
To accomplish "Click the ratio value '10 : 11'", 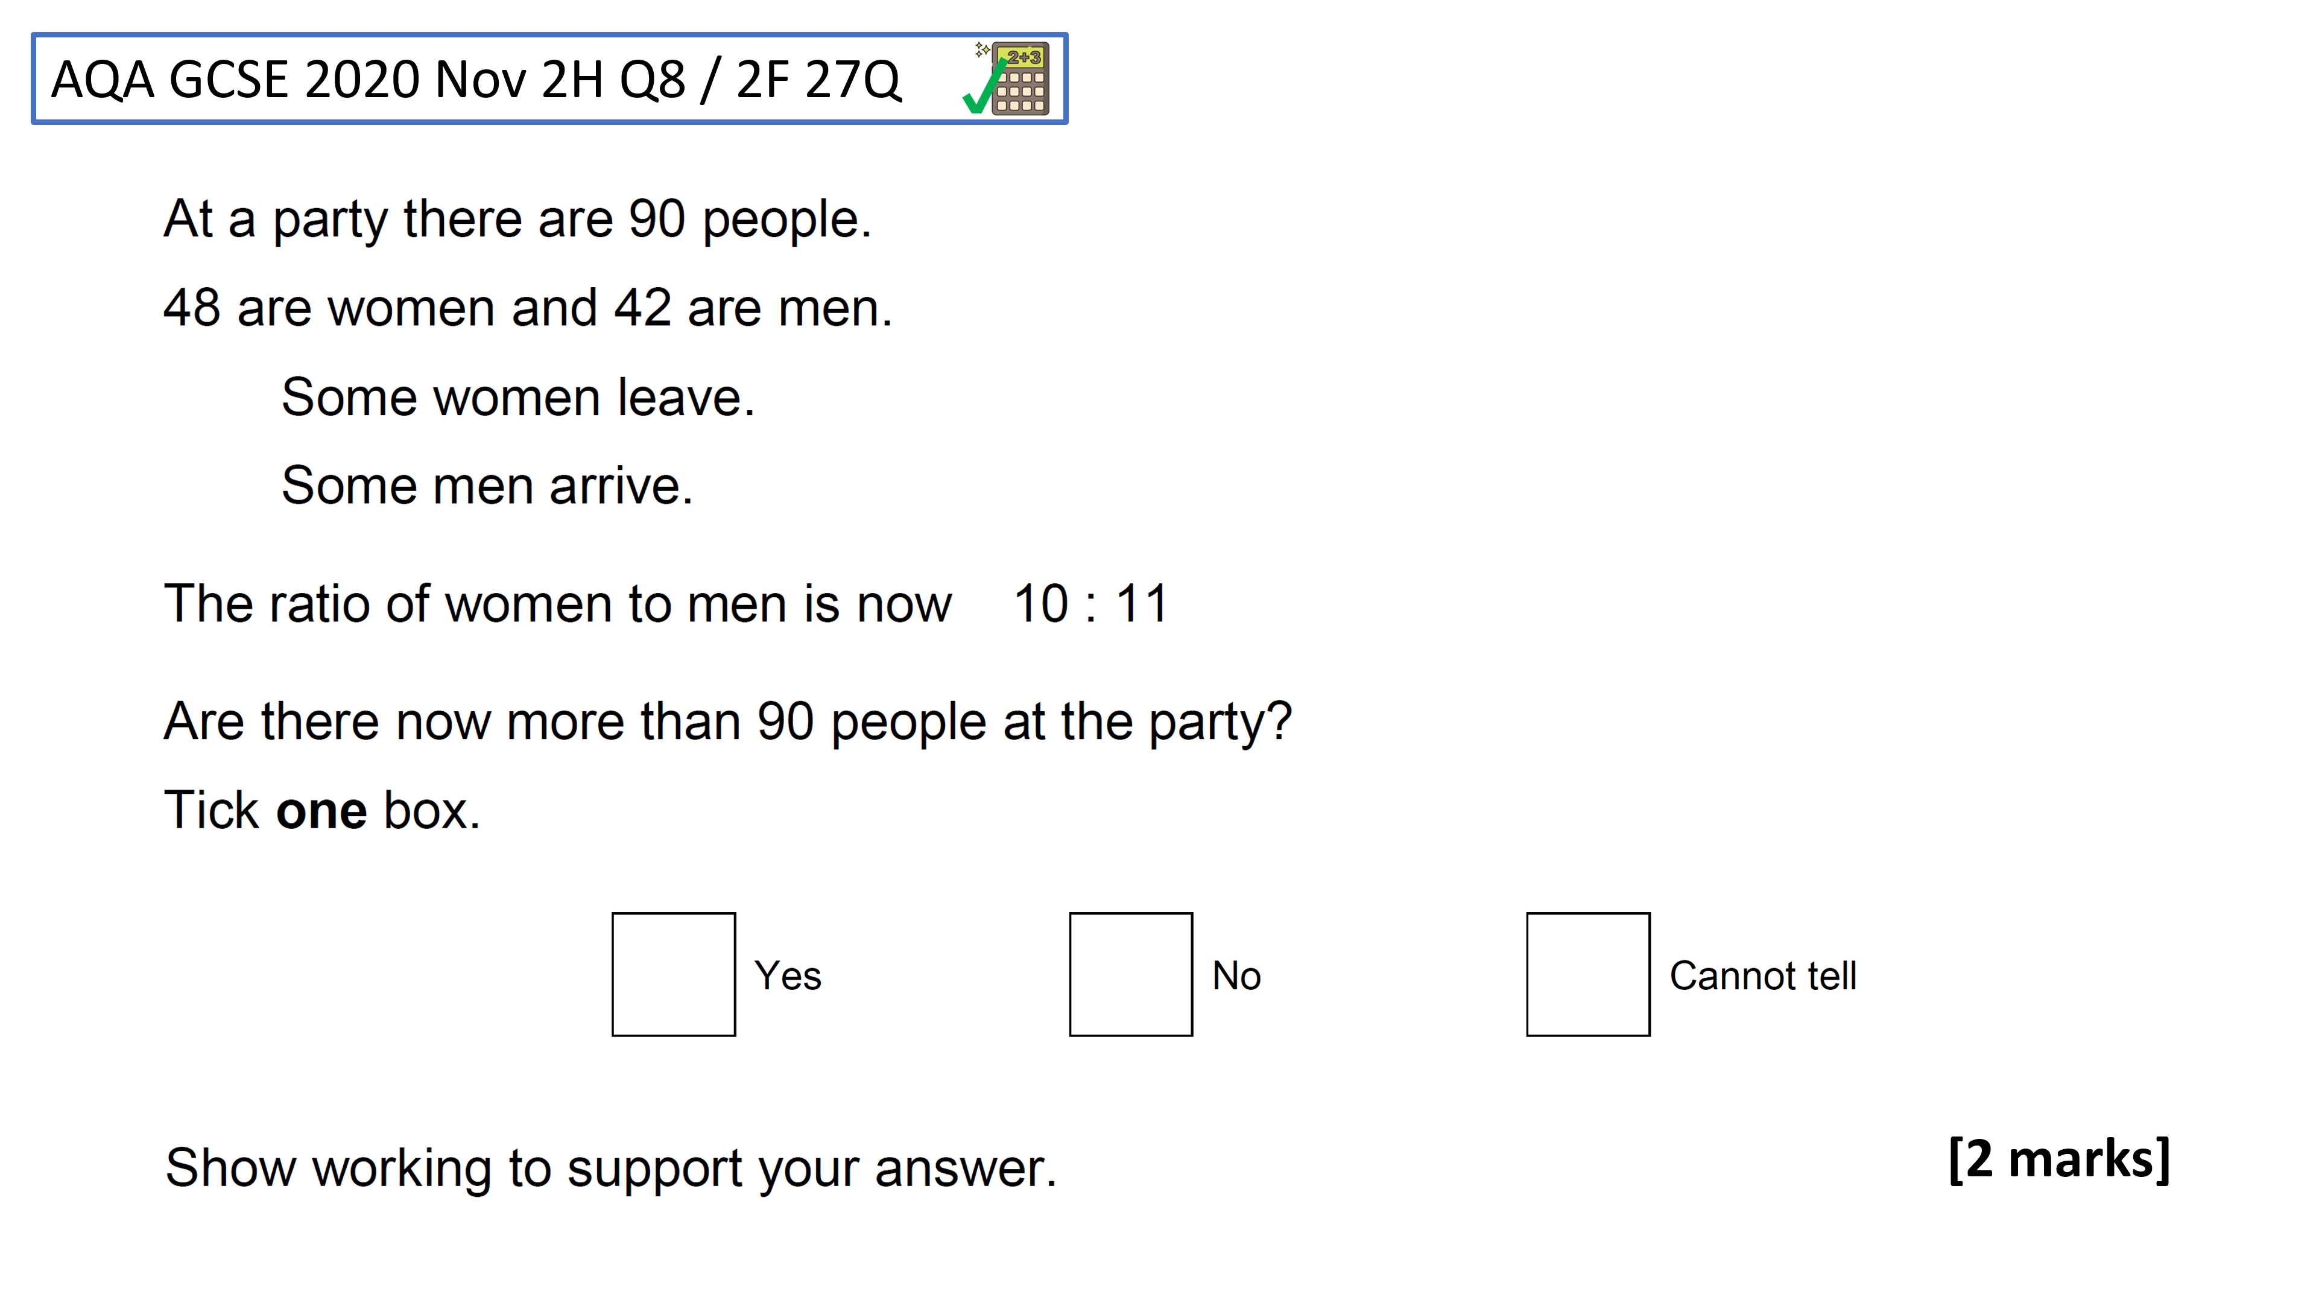I will click(1090, 603).
